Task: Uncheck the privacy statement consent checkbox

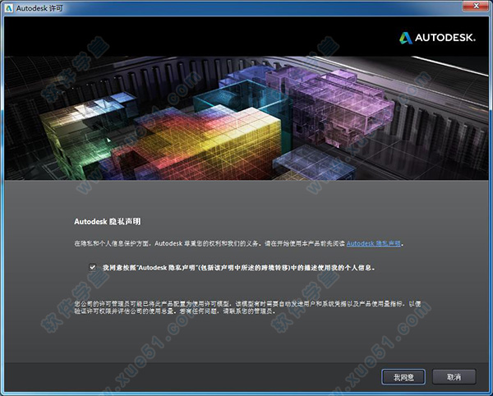Action: pos(92,267)
